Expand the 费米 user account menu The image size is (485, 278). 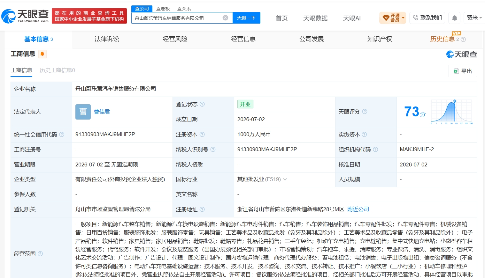474,18
